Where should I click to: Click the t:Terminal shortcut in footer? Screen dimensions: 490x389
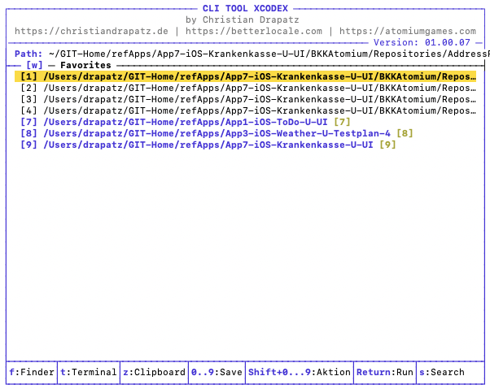[89, 372]
